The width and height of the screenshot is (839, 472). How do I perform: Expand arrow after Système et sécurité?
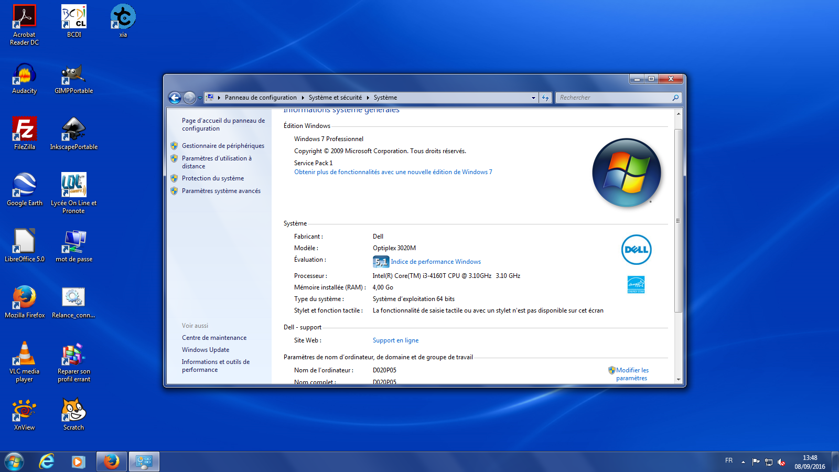coord(368,98)
